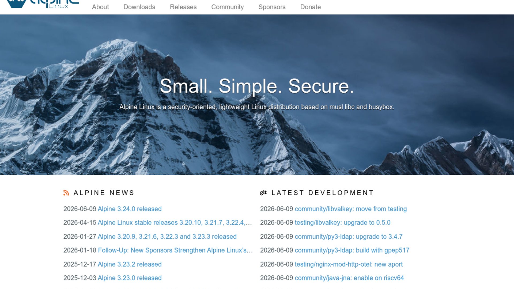Open commit community/py3-ldap: upgrade to 3.4.7

pos(349,237)
